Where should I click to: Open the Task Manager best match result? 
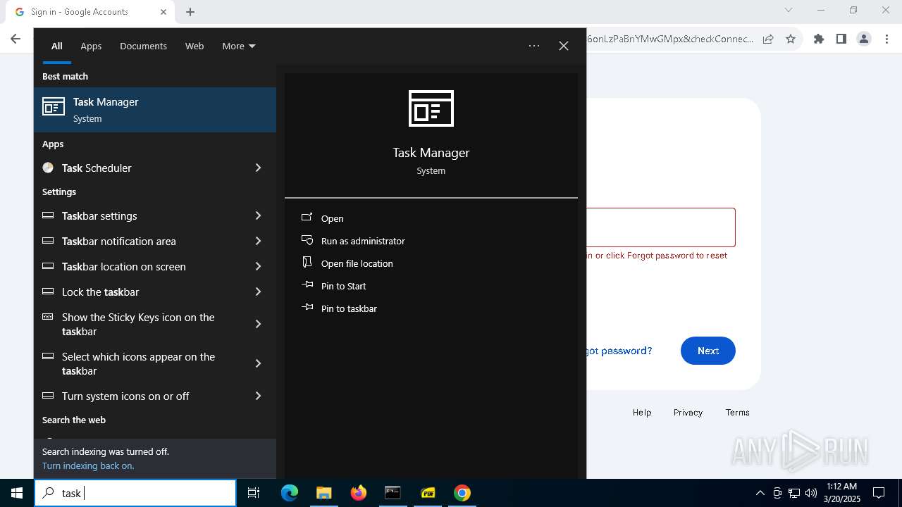coord(155,110)
